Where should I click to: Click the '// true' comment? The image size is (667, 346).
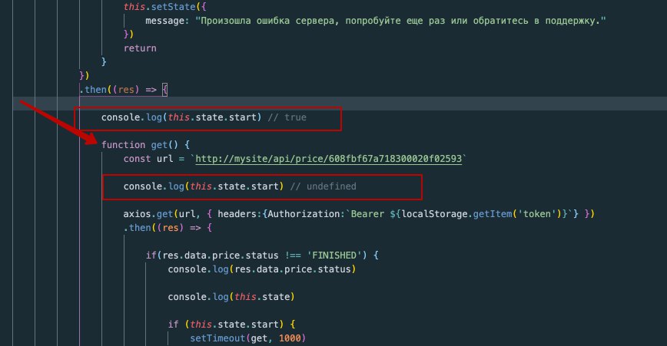(287, 117)
